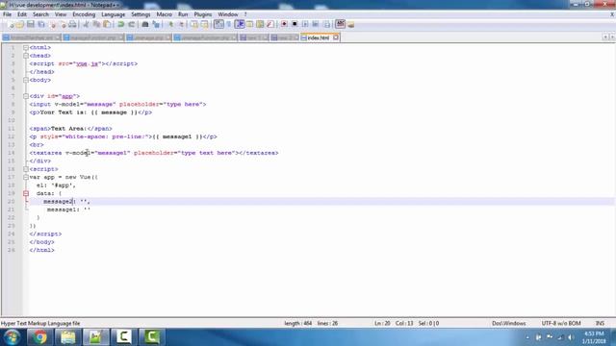Click the ABC spell-check toolbar icon
The height and width of the screenshot is (346, 616).
coord(340,24)
